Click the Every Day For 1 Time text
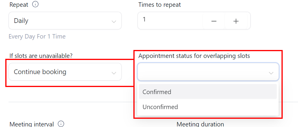298x127 pixels. (x=37, y=36)
